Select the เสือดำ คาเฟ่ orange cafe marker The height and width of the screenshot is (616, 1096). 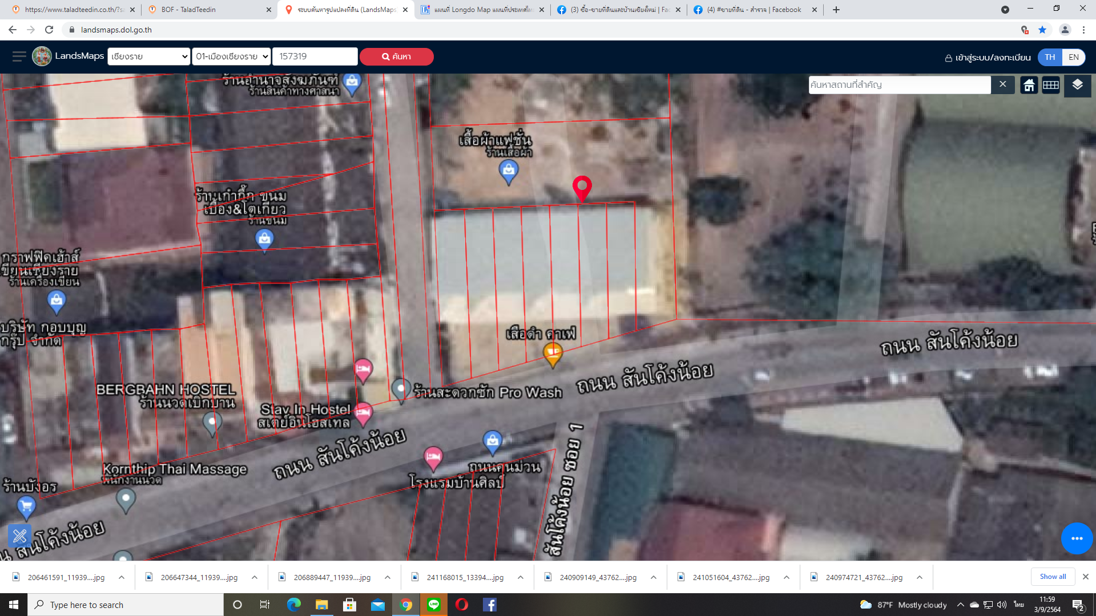click(x=553, y=354)
